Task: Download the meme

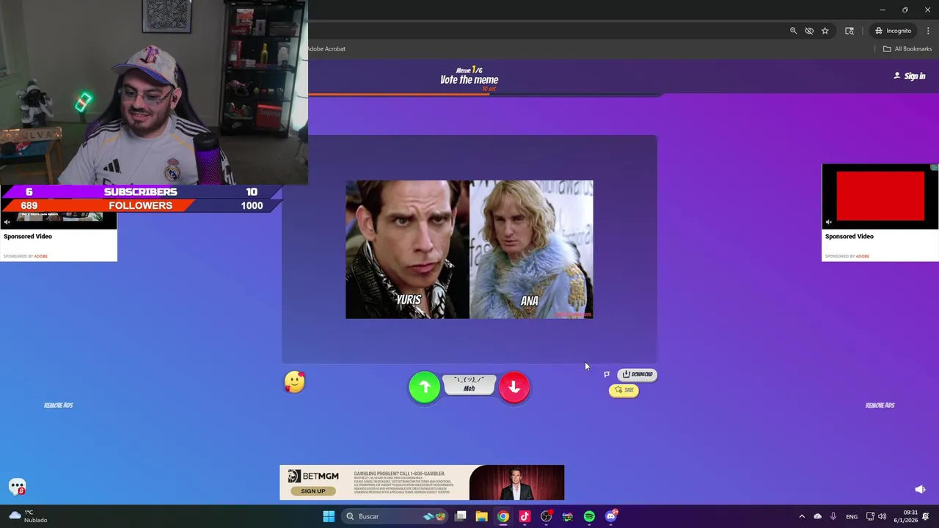Action: 637,374
